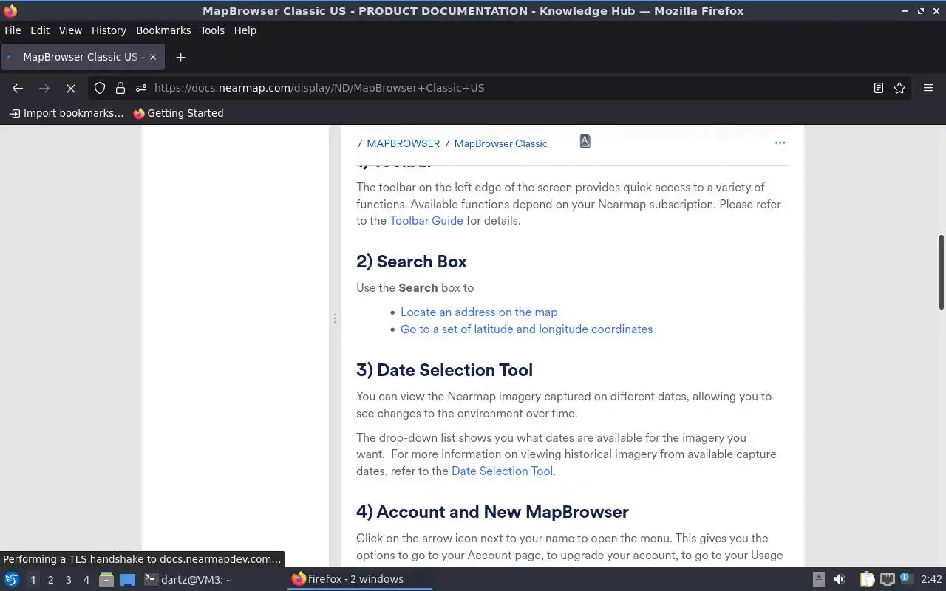The image size is (946, 591).
Task: Open the Firefox hamburger application menu
Action: [928, 88]
